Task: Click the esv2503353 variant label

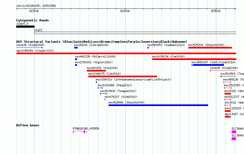Action: [234, 85]
